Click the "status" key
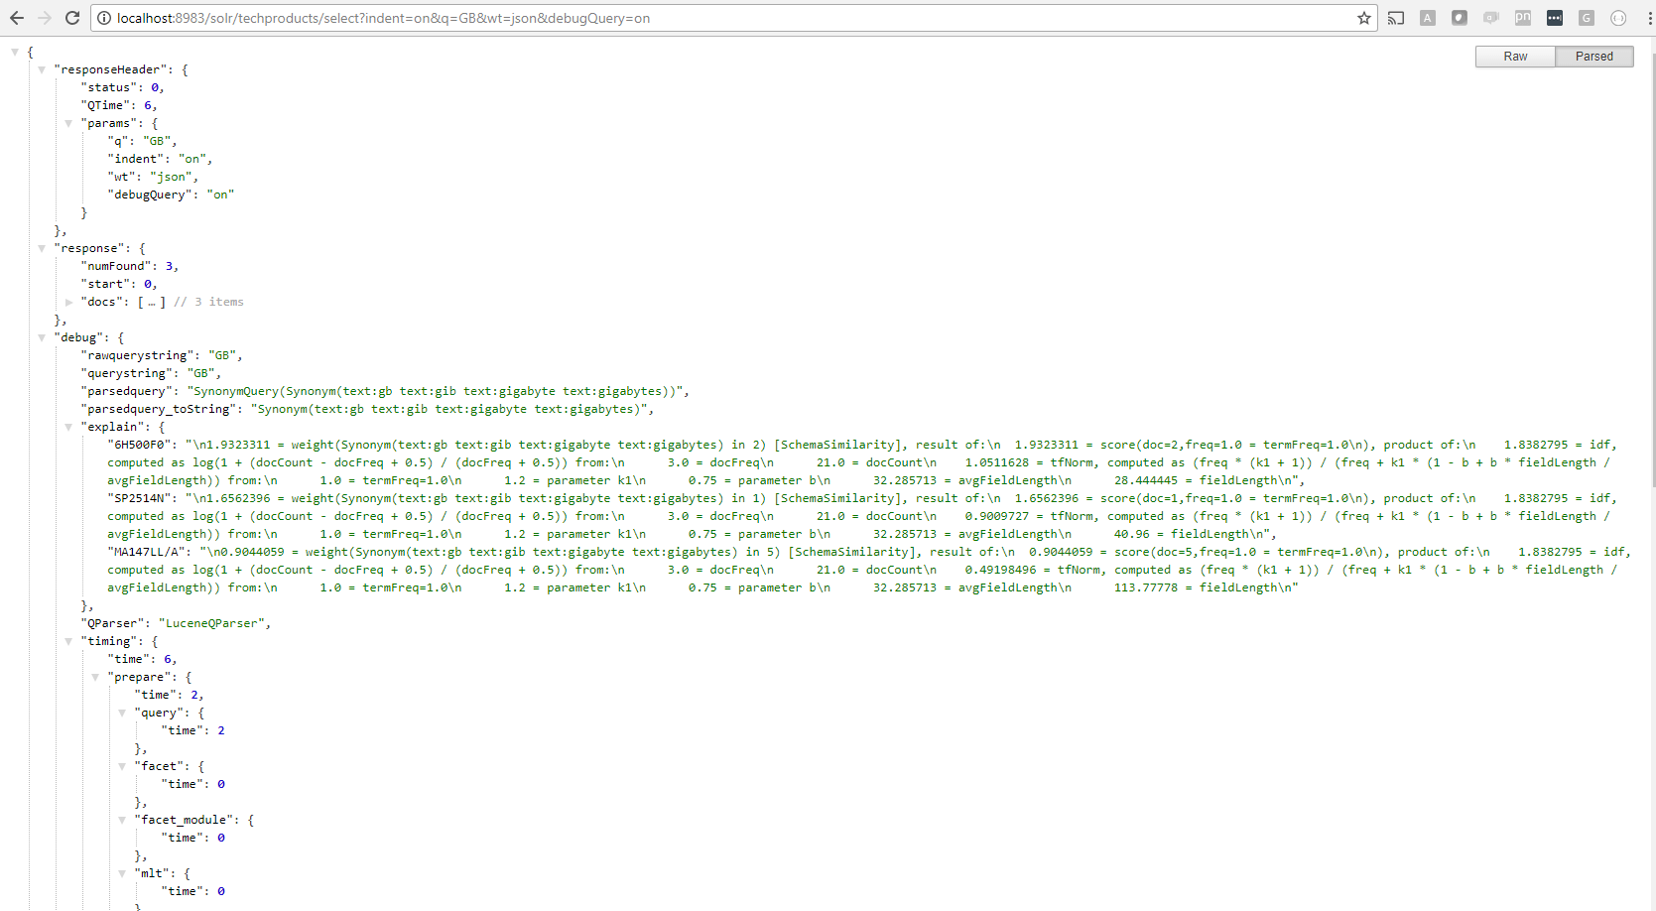 click(x=108, y=87)
